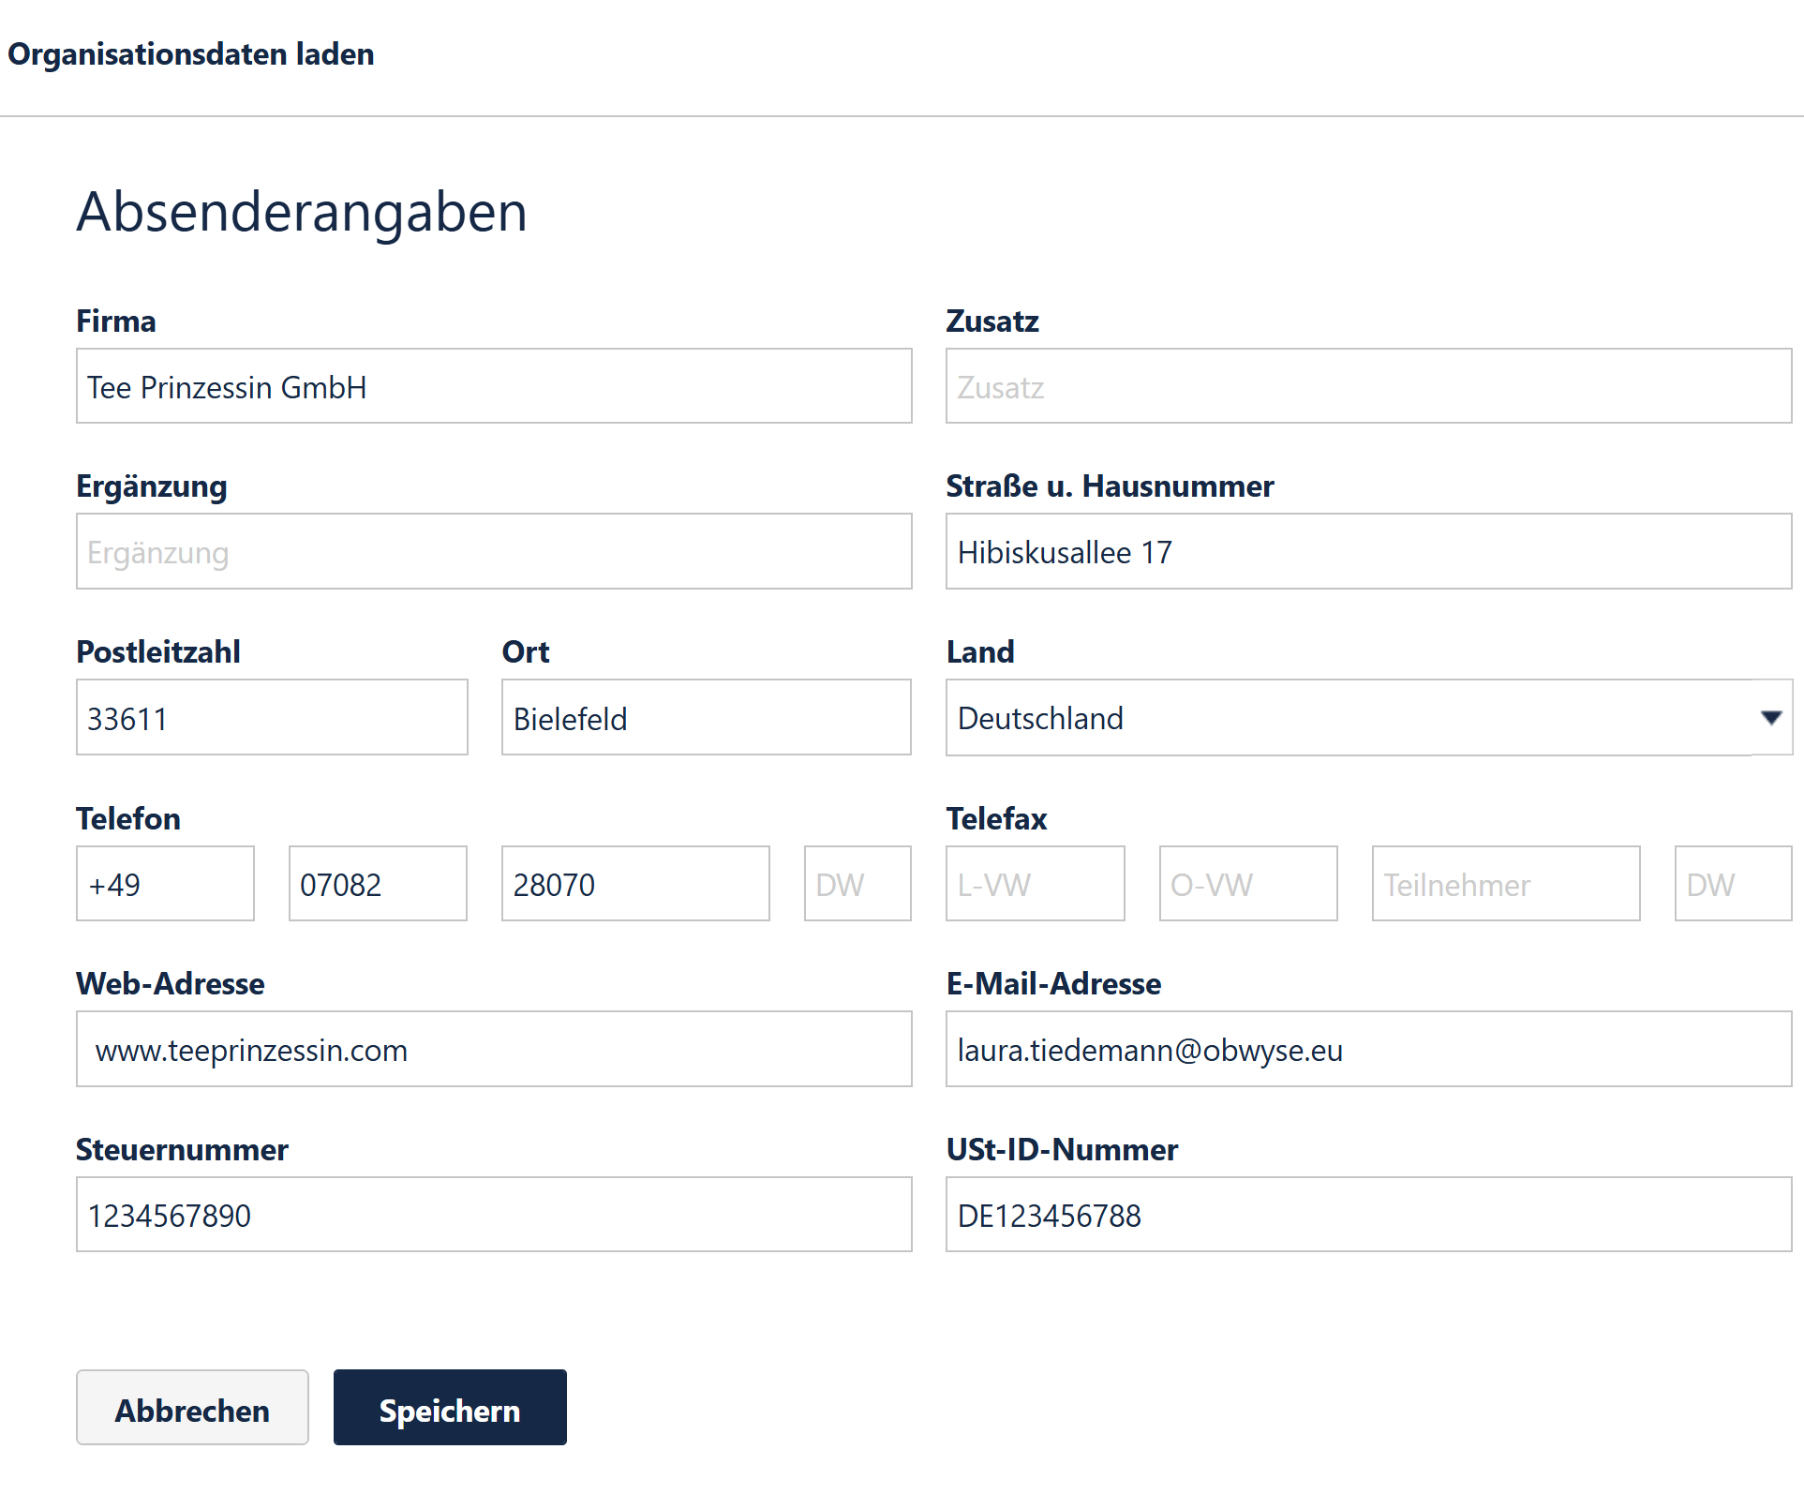
Task: Click the 'Organisationsdaten laden' link
Action: pyautogui.click(x=190, y=53)
